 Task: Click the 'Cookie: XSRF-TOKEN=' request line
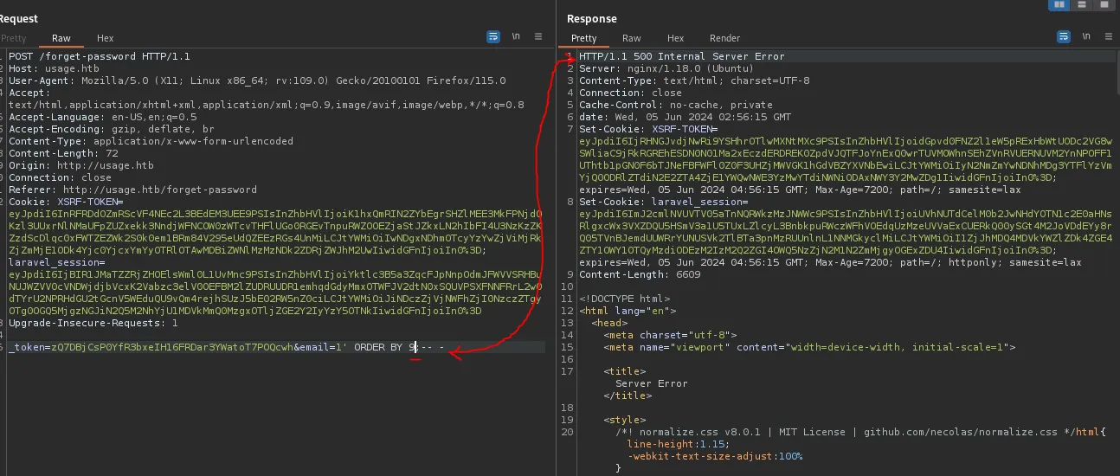point(68,202)
